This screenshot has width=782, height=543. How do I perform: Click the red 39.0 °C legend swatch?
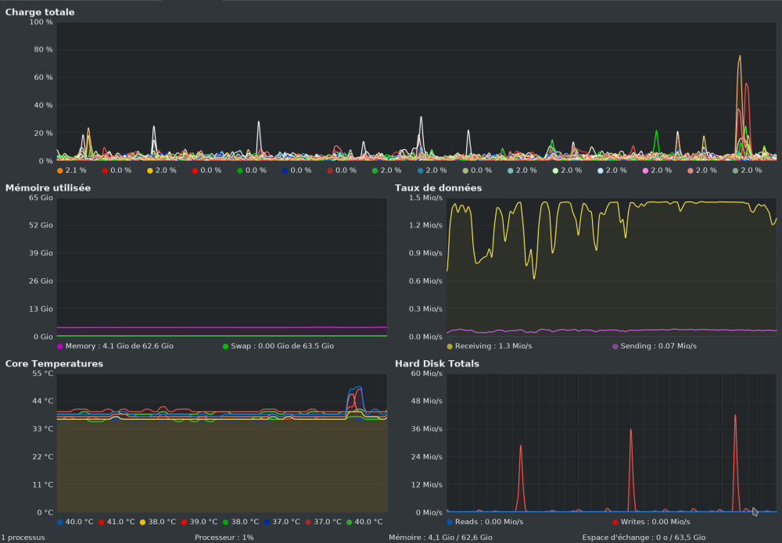(184, 522)
